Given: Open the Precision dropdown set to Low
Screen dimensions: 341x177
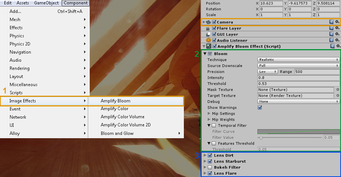Looking at the screenshot, I should [267, 72].
